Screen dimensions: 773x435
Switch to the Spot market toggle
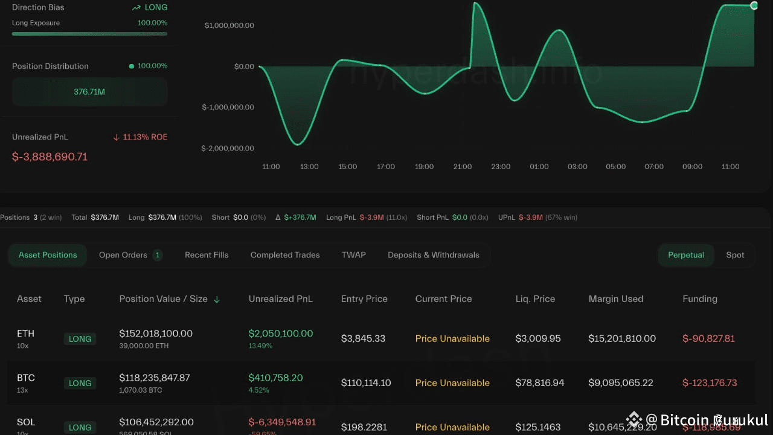click(x=735, y=255)
